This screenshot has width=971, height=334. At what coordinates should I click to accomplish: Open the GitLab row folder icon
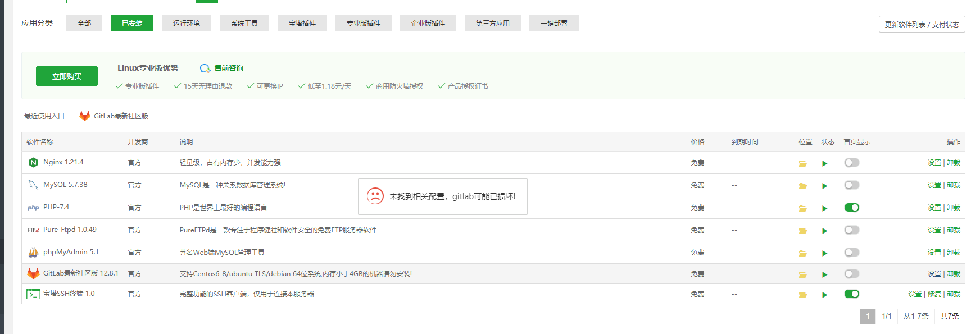tap(802, 274)
